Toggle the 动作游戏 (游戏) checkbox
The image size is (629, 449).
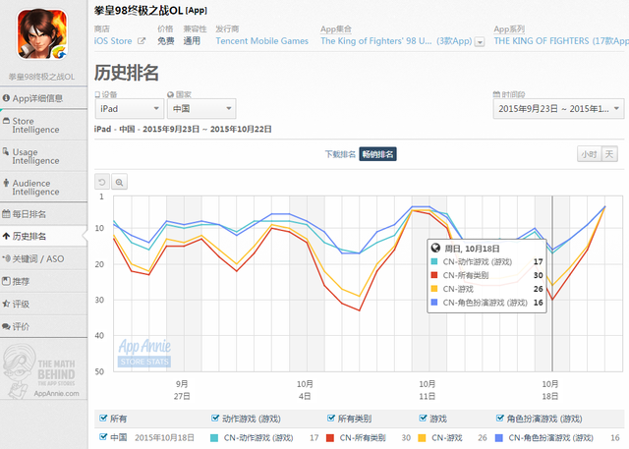coord(215,419)
